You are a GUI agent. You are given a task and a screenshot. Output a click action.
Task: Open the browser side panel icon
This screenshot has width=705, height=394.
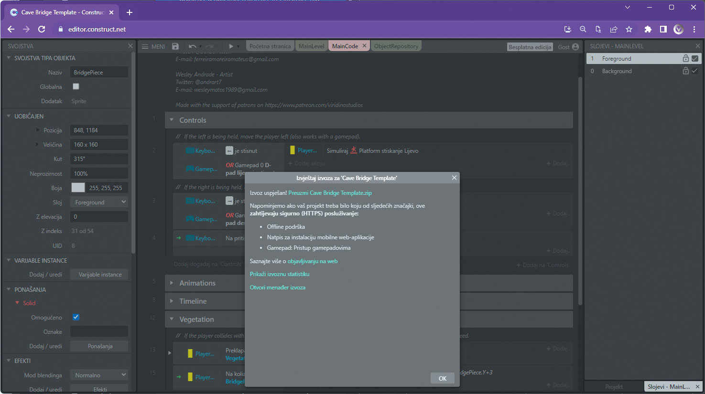click(x=663, y=29)
